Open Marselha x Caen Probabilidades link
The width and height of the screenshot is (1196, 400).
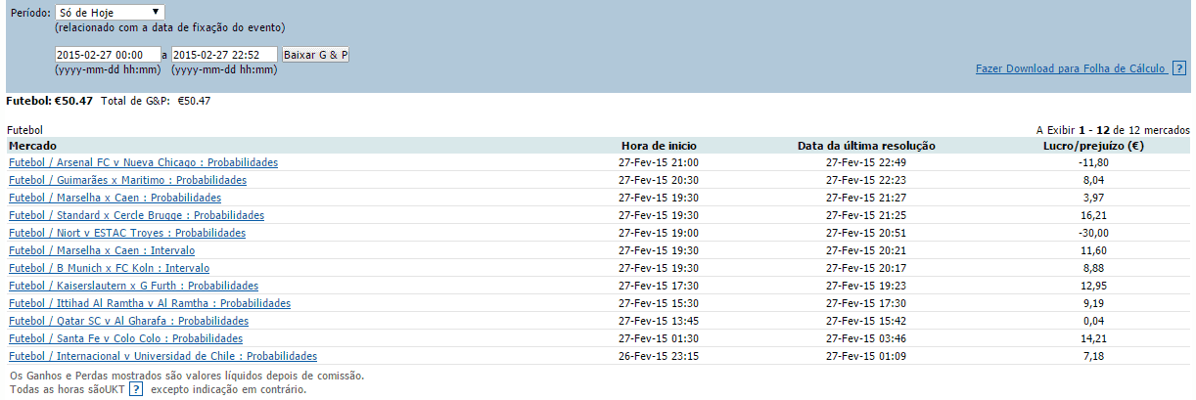[x=115, y=198]
